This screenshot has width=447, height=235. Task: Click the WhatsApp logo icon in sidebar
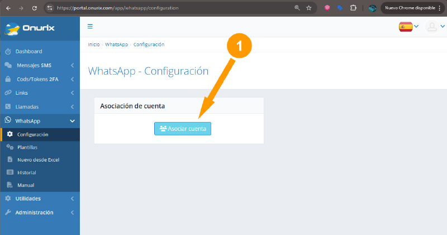8,120
